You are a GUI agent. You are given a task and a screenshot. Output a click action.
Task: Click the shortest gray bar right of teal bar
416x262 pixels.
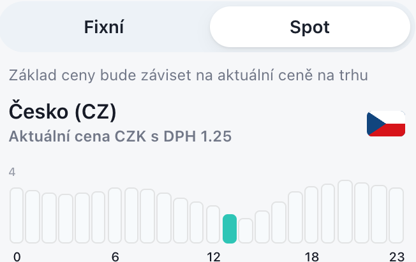pyautogui.click(x=246, y=230)
